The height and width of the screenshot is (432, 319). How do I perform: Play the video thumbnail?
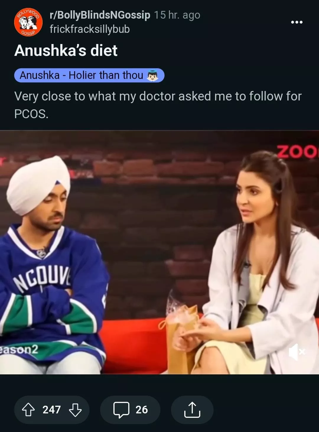coord(159,252)
